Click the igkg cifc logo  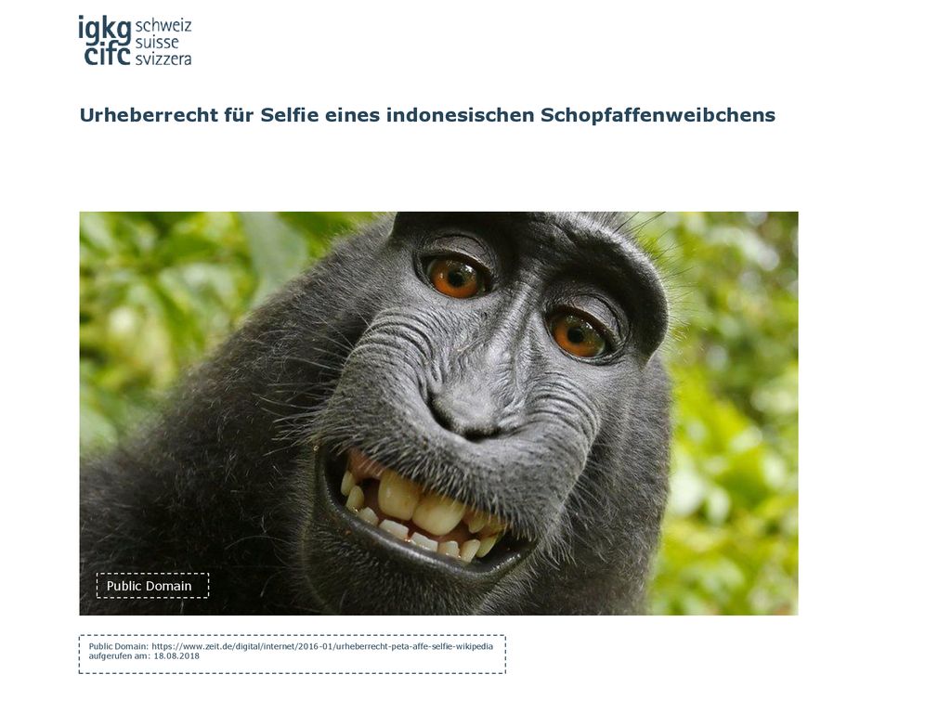tap(135, 41)
